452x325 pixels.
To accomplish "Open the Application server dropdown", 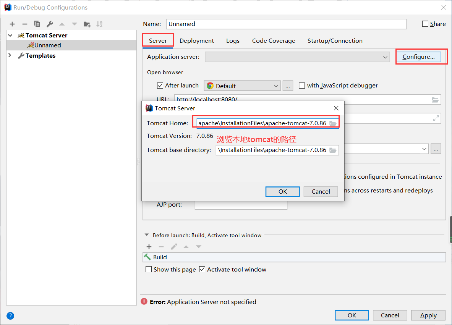I will pos(386,57).
